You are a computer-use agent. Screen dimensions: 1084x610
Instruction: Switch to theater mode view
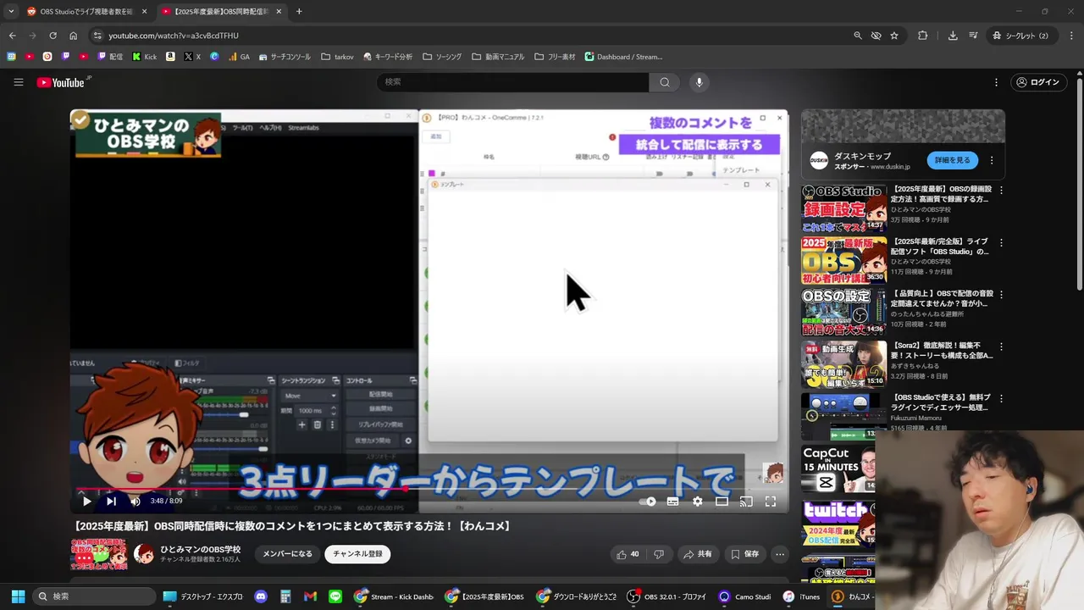click(722, 501)
